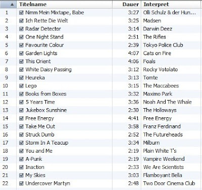202x190 pixels.
Task: Toggle the You and Me checkbox
Action: 21,151
